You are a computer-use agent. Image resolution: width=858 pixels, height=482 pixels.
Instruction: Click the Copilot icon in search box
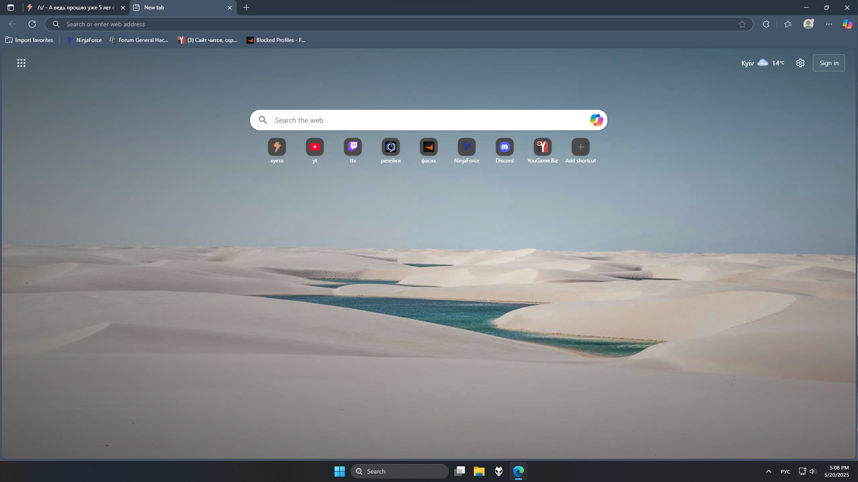coord(596,120)
